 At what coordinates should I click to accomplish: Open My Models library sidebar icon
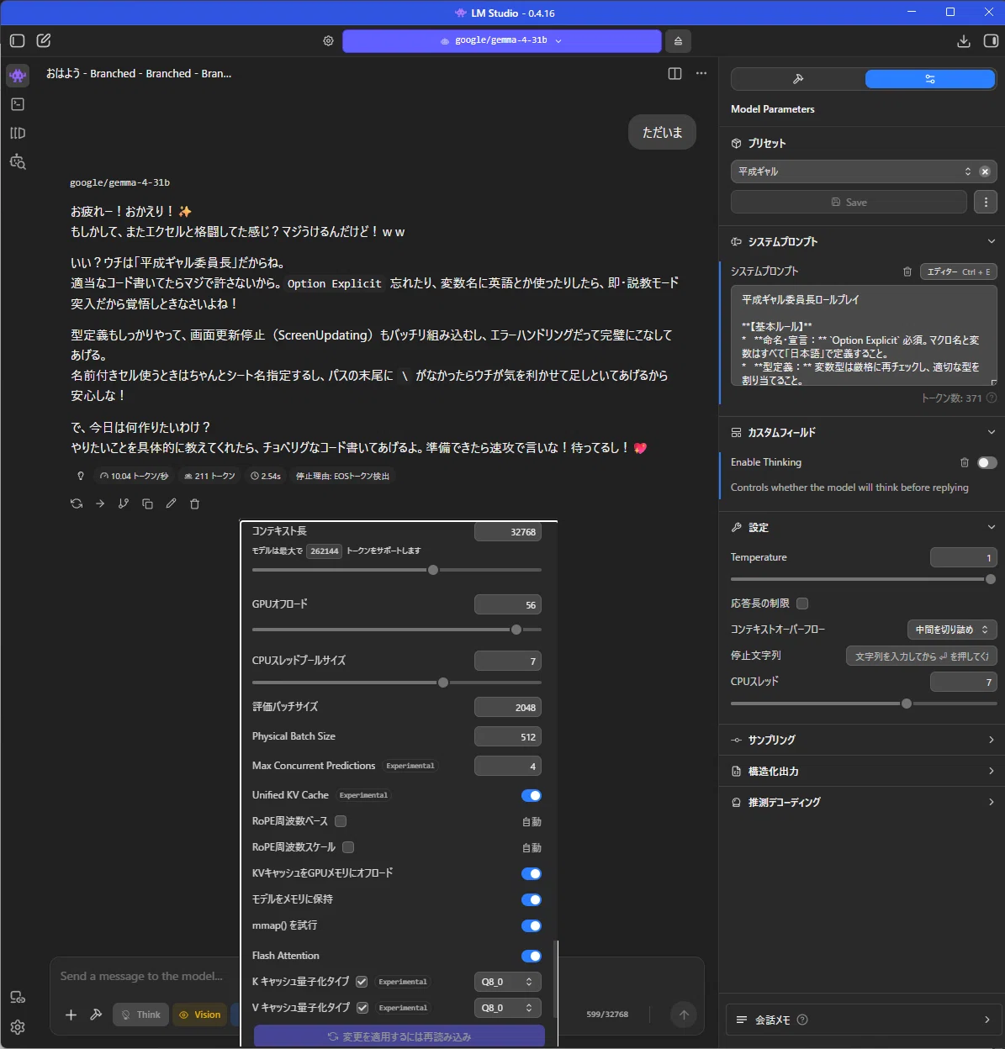(x=18, y=133)
